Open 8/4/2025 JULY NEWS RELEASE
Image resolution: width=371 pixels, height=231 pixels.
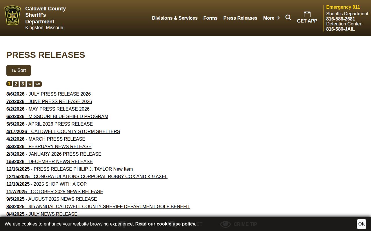click(42, 214)
